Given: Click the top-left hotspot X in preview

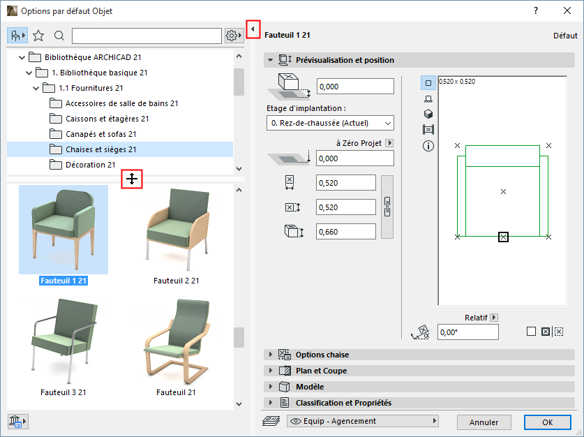Looking at the screenshot, I should pyautogui.click(x=458, y=145).
